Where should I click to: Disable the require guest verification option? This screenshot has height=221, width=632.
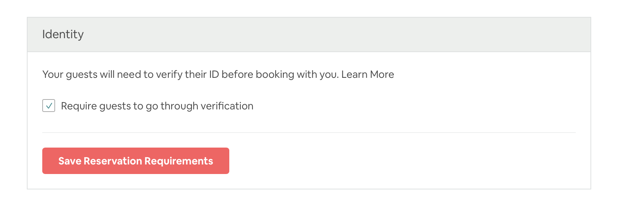49,106
